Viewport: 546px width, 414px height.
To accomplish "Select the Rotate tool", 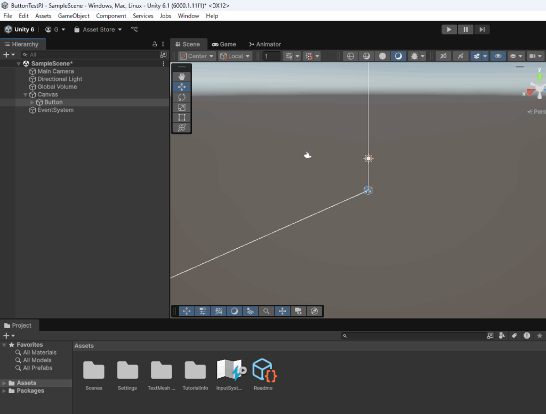I will (x=182, y=97).
